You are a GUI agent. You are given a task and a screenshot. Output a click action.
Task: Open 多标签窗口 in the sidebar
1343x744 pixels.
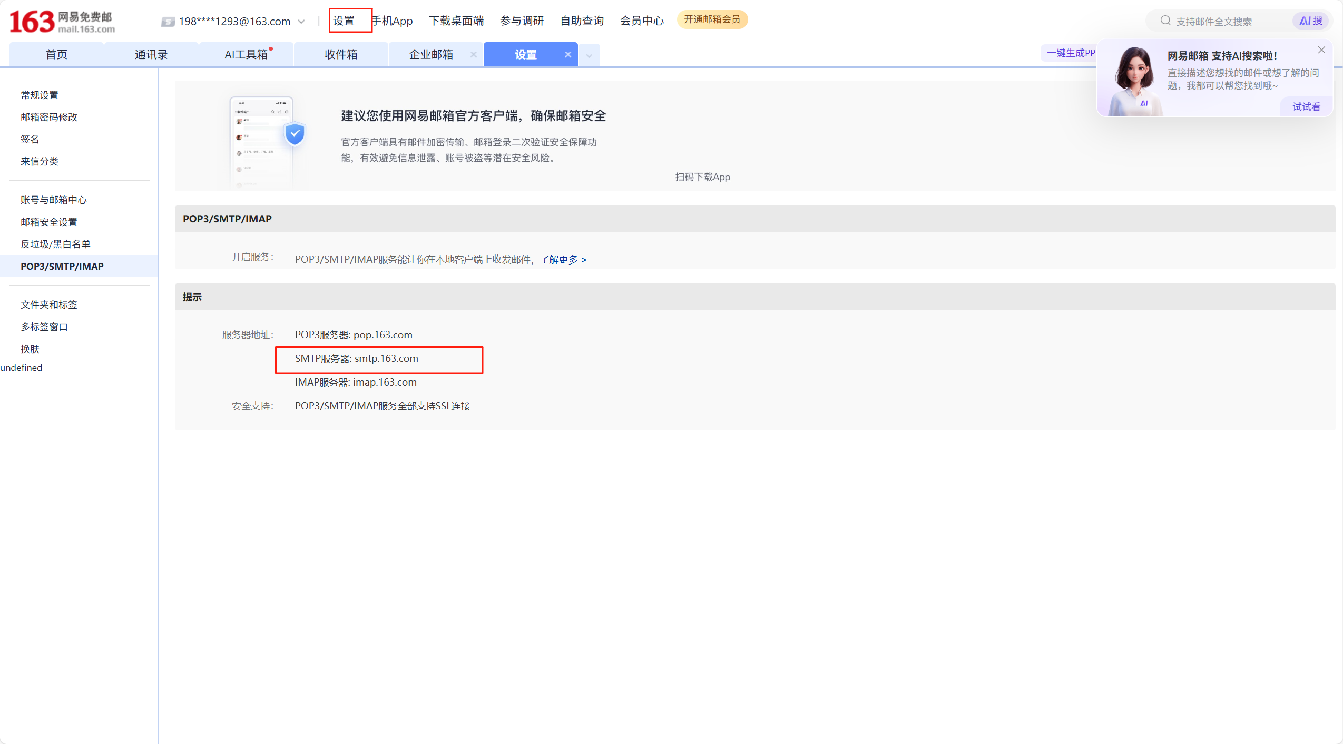pyautogui.click(x=44, y=327)
